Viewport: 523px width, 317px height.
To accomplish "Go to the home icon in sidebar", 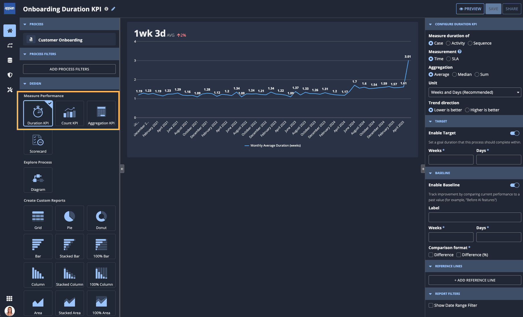I will pos(10,31).
